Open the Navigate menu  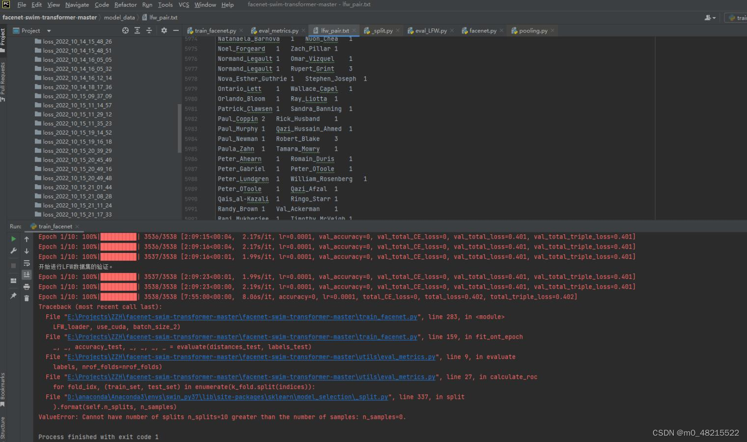(x=77, y=4)
